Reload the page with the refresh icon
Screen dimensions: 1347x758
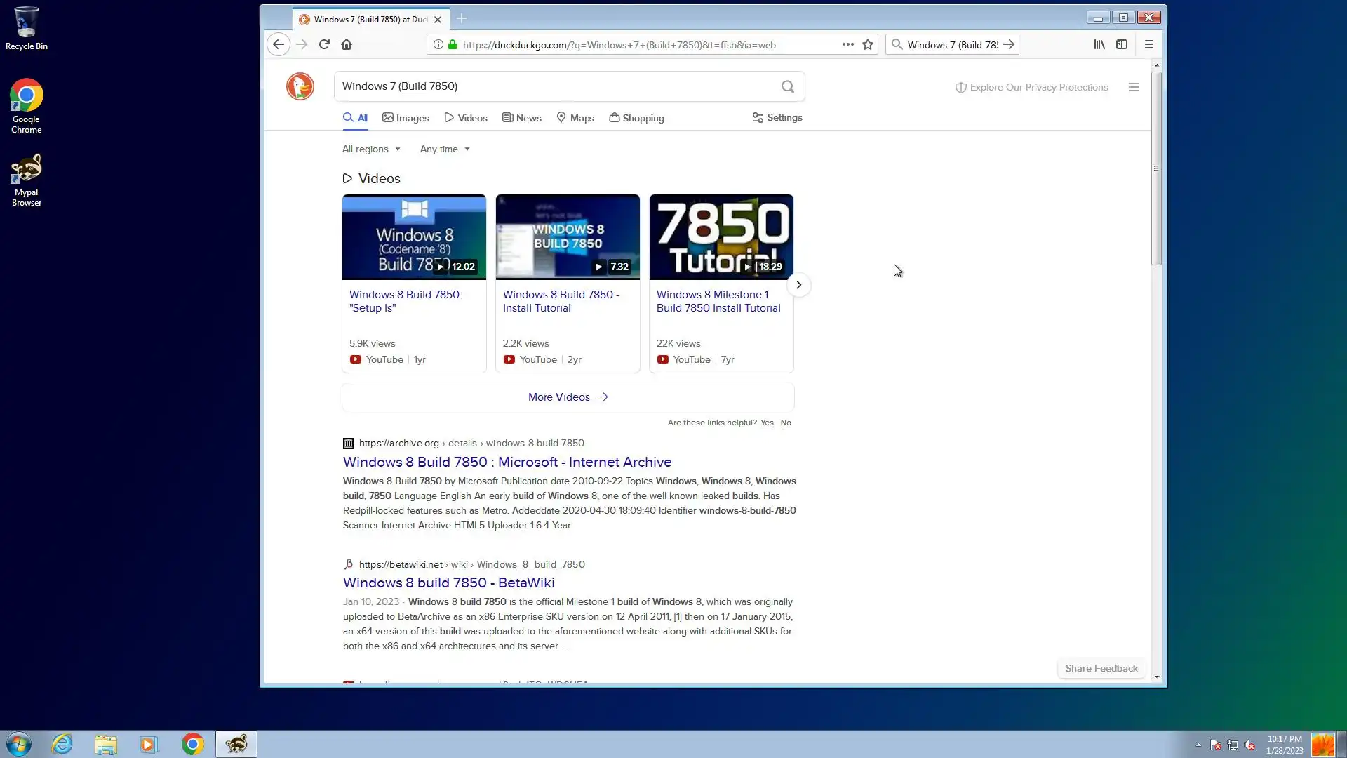tap(324, 44)
